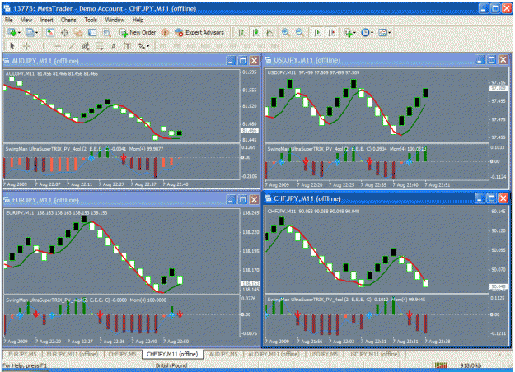Minimize the AUDJPY,M11 chart window

[x=231, y=60]
